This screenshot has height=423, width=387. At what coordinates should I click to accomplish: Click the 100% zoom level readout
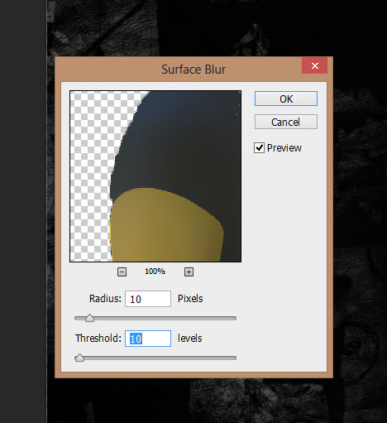tap(155, 272)
